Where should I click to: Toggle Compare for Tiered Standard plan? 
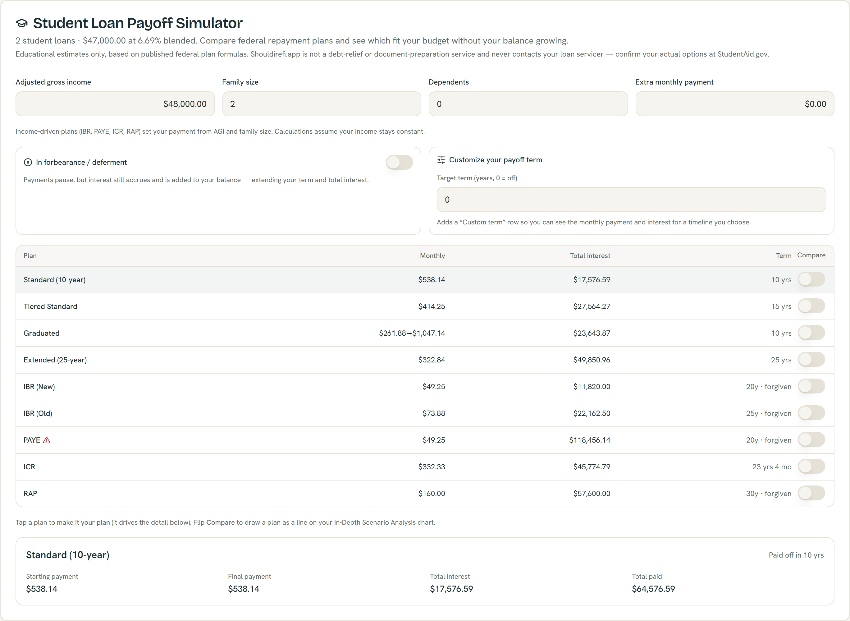(811, 306)
